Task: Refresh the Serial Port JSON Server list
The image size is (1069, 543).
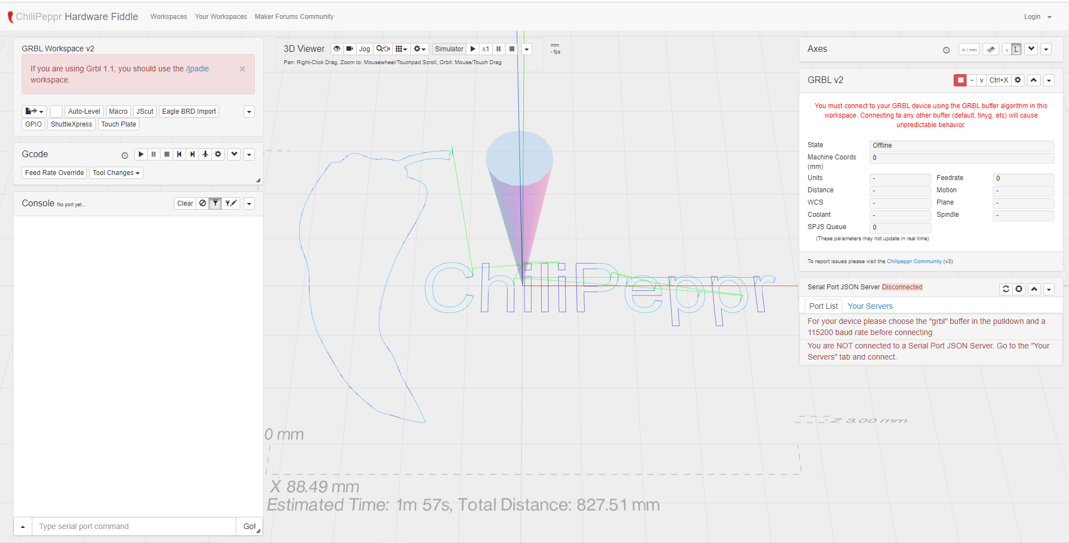Action: [x=1006, y=289]
